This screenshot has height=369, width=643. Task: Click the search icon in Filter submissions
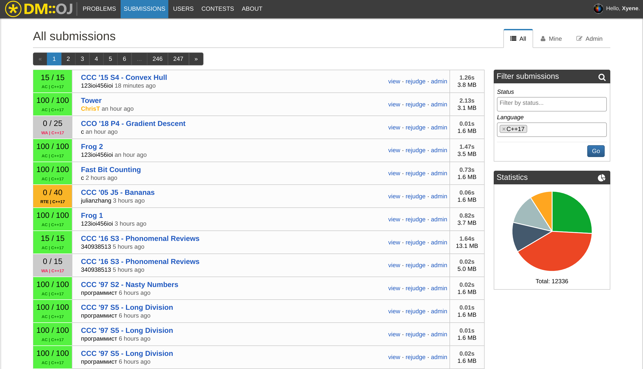pos(602,77)
